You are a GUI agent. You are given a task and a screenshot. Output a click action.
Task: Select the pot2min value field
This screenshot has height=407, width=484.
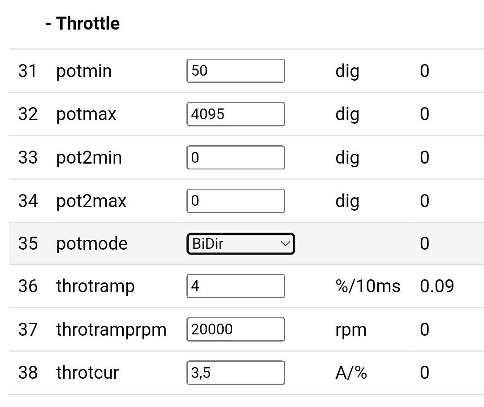(x=235, y=157)
